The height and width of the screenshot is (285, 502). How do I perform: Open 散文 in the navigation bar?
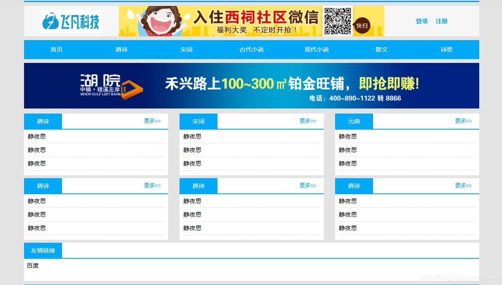point(381,49)
